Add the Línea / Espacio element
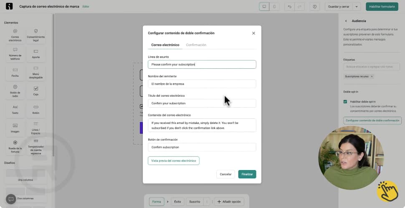 tap(35, 128)
